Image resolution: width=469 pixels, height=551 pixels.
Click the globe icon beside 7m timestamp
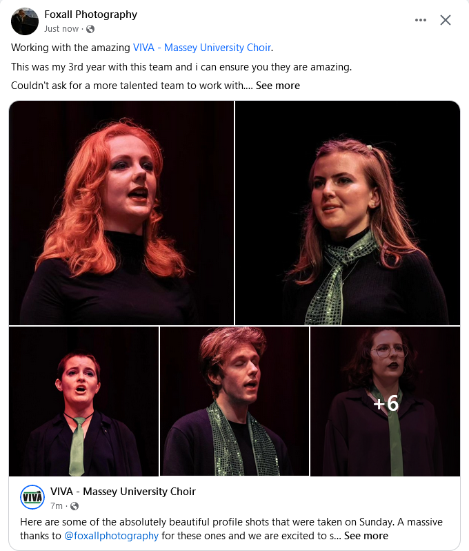pos(74,506)
